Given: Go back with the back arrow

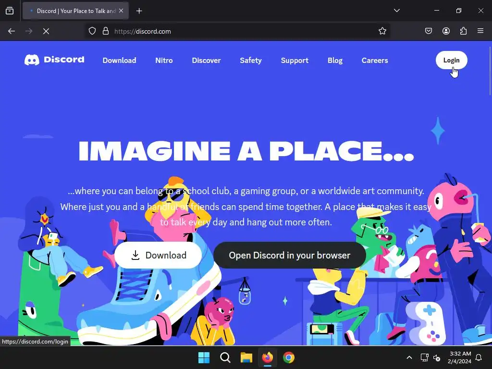Looking at the screenshot, I should (12, 31).
